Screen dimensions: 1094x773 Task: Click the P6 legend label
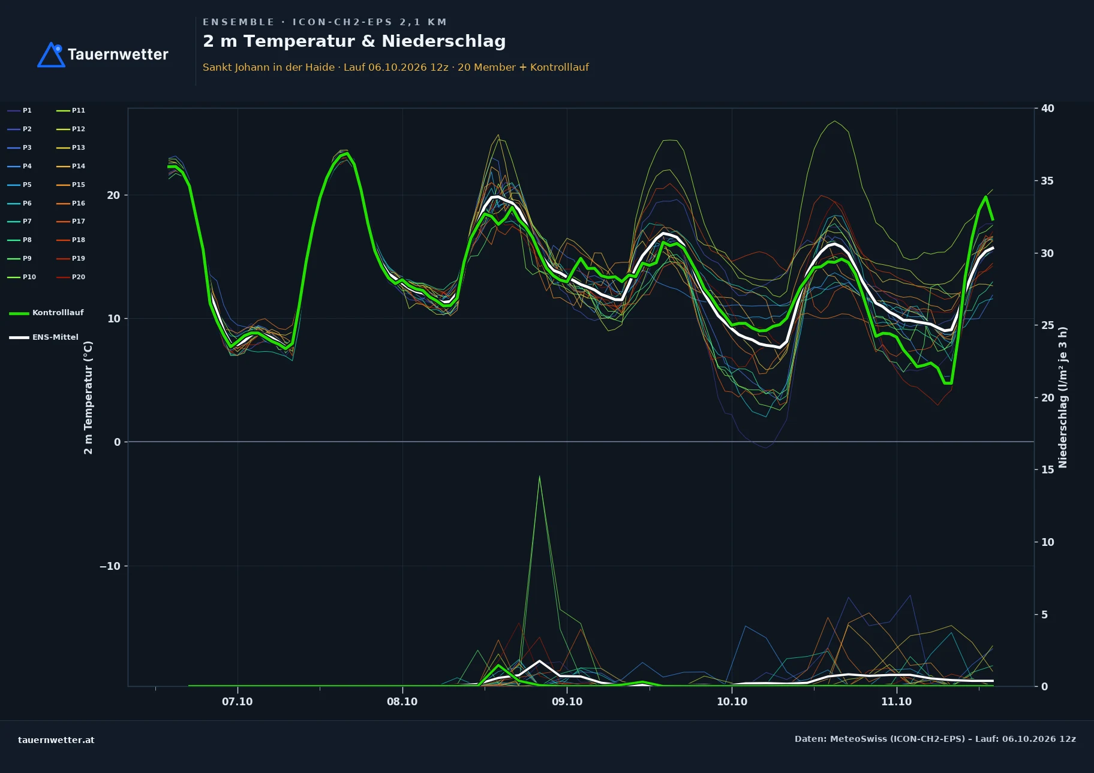27,203
